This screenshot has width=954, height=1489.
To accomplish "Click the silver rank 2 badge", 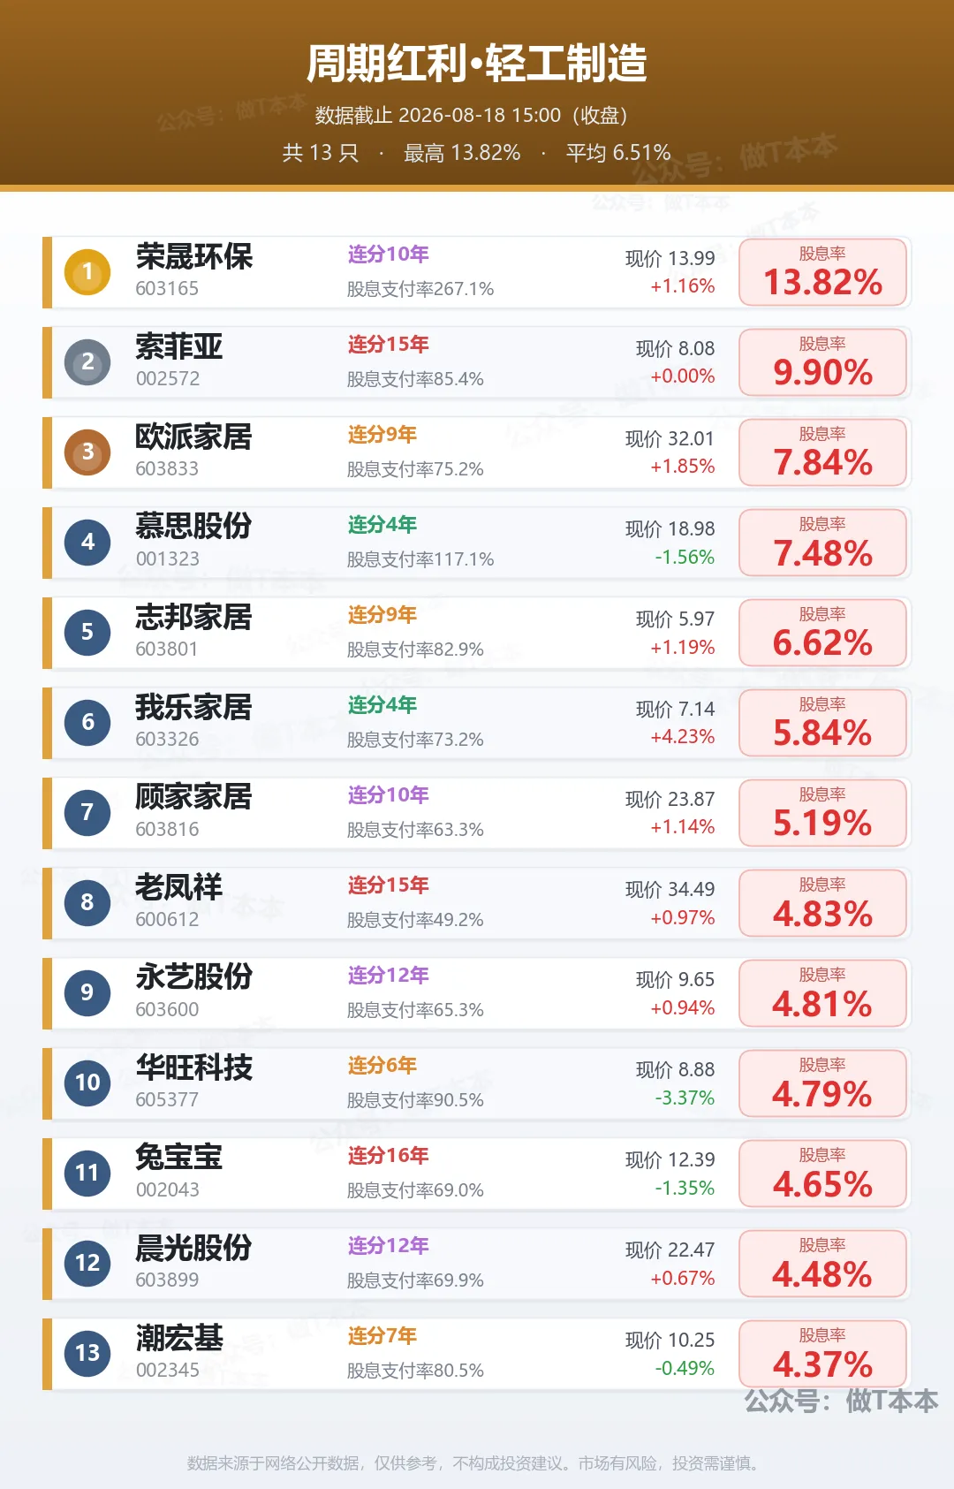I will pyautogui.click(x=87, y=362).
